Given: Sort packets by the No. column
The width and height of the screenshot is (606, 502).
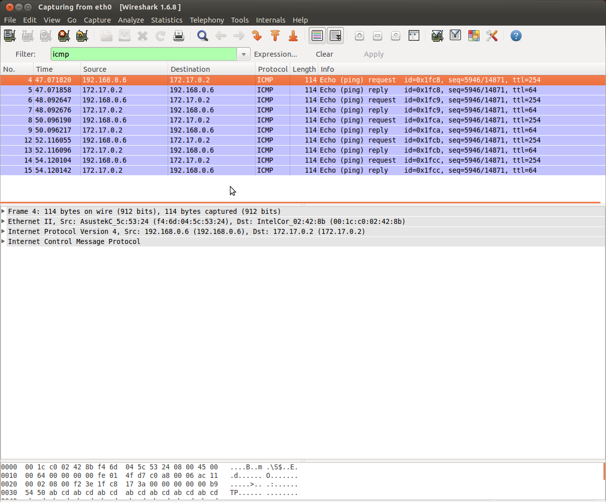Looking at the screenshot, I should click(x=17, y=69).
